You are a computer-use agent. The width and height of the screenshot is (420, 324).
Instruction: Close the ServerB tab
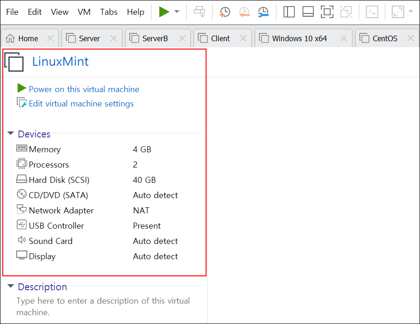[182, 38]
